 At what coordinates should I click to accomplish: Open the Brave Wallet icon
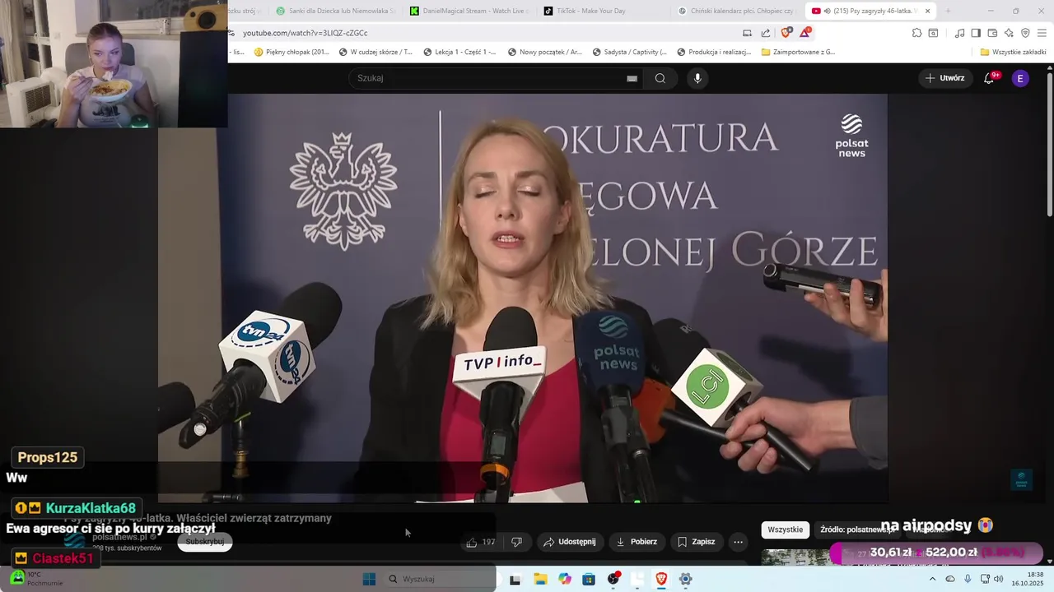pyautogui.click(x=992, y=33)
